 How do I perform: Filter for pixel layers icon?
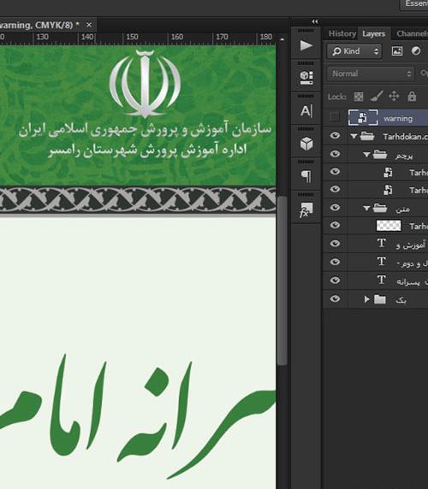397,50
